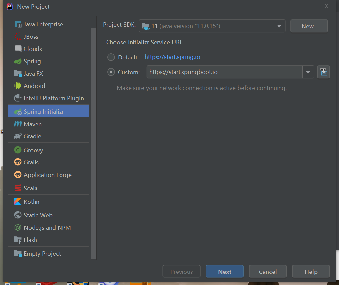Select the Maven icon in list
This screenshot has height=285, width=339.
coord(18,124)
